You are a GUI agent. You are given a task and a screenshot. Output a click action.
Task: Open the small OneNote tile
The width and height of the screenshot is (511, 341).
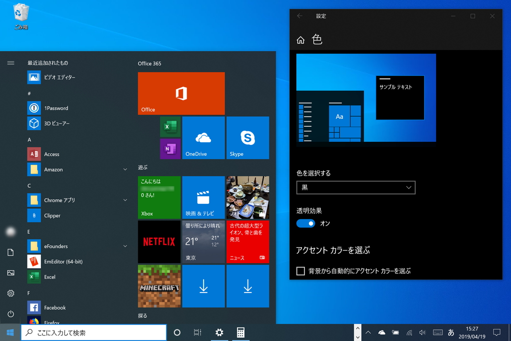tap(170, 149)
